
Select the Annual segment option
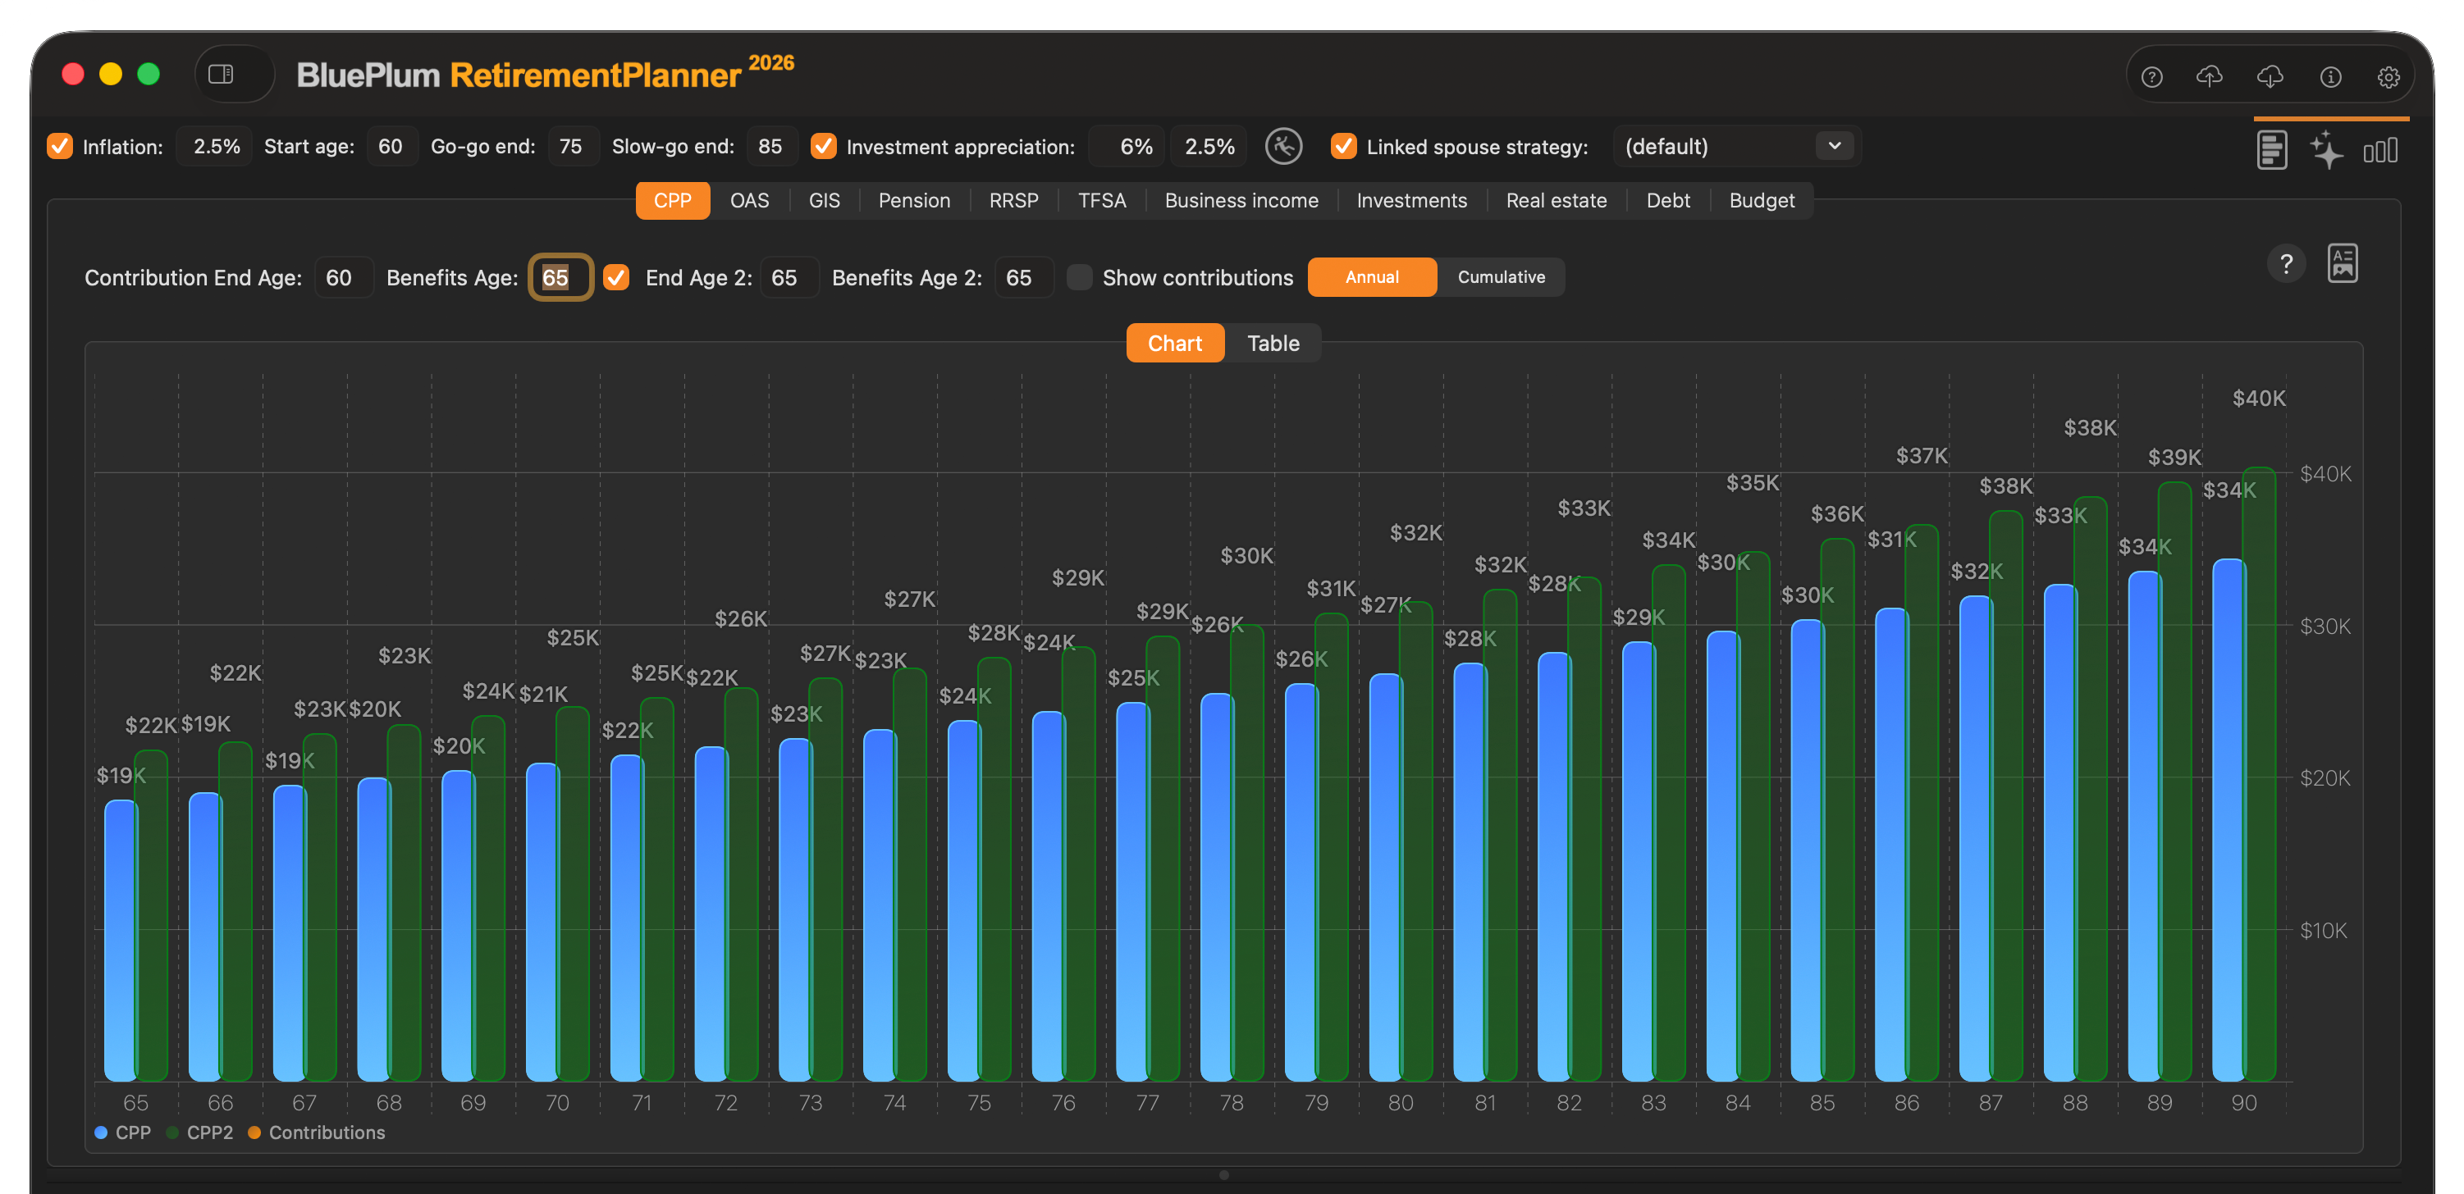pyautogui.click(x=1372, y=277)
